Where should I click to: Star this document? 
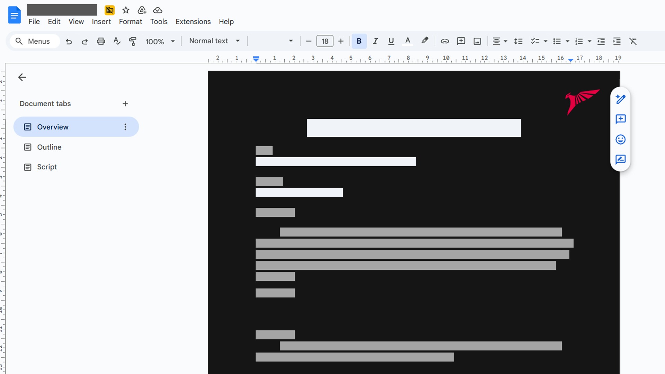tap(126, 10)
